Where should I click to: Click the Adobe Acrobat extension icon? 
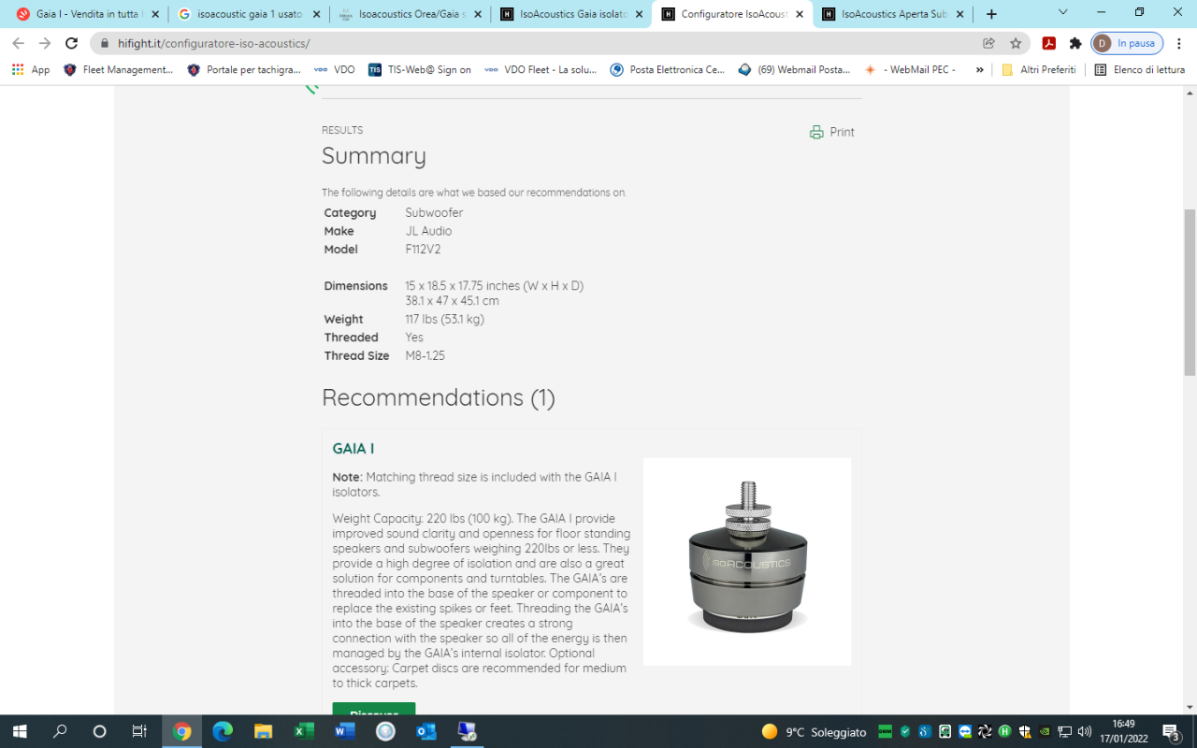click(1049, 43)
